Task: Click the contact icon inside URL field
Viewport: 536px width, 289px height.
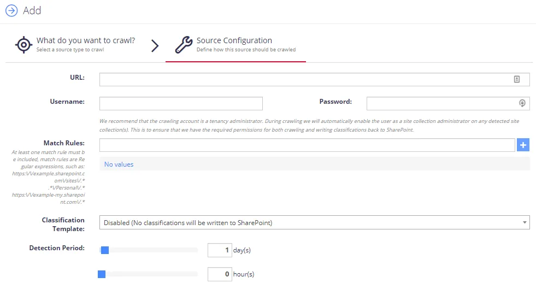Action: (x=517, y=79)
